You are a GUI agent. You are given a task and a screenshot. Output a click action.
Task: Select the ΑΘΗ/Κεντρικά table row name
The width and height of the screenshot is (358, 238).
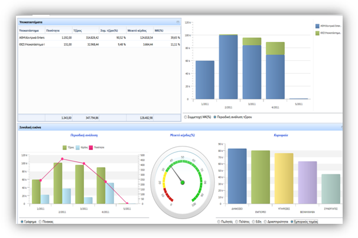coord(32,38)
